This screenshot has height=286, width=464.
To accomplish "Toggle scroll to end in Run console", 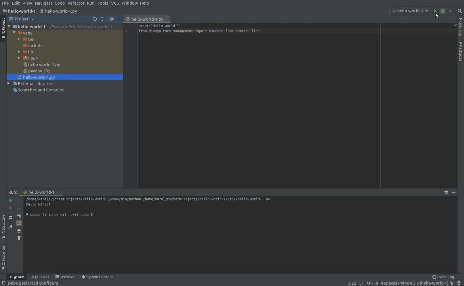I will (x=19, y=223).
